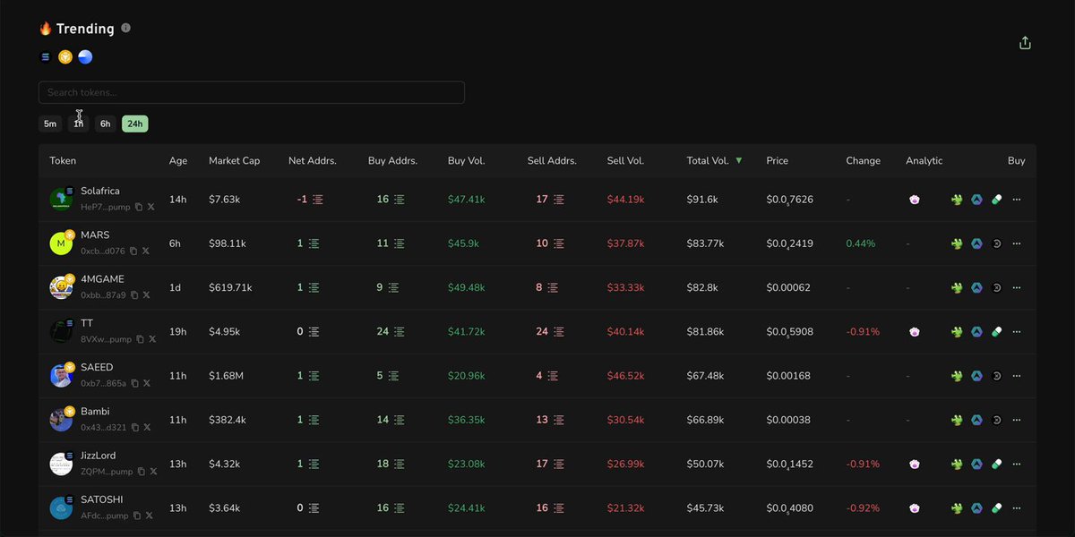Screen dimensions: 1075x537
Task: Select the 5m timeframe tab
Action: [50, 124]
